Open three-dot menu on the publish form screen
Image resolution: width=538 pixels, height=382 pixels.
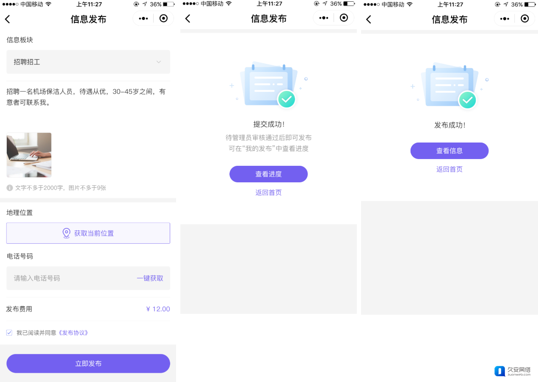pyautogui.click(x=143, y=19)
